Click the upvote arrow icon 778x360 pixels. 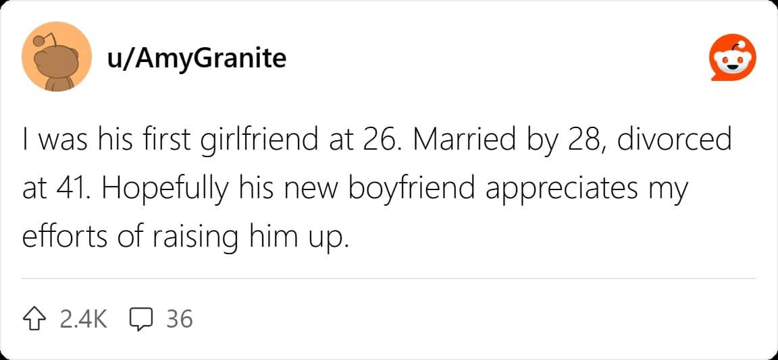click(x=34, y=318)
